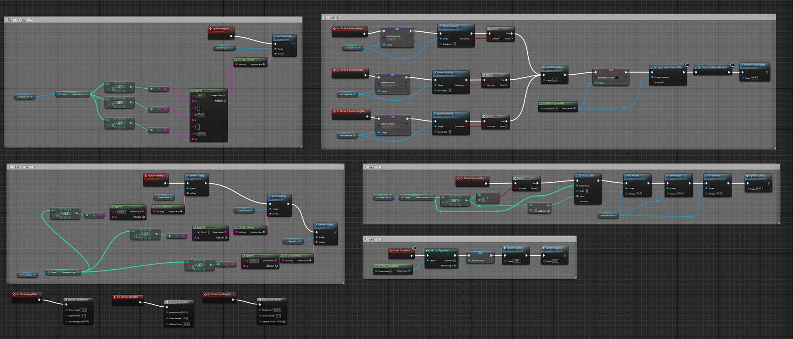Toggle the Flush Input checkbox
The image size is (793, 339).
667,83
